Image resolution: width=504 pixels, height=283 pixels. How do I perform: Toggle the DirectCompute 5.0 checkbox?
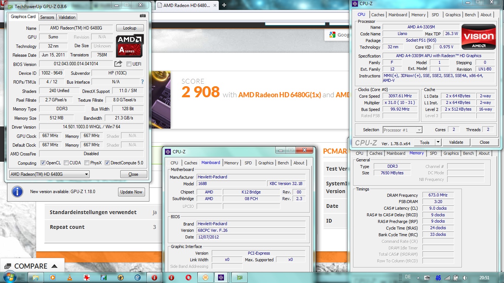click(x=107, y=163)
